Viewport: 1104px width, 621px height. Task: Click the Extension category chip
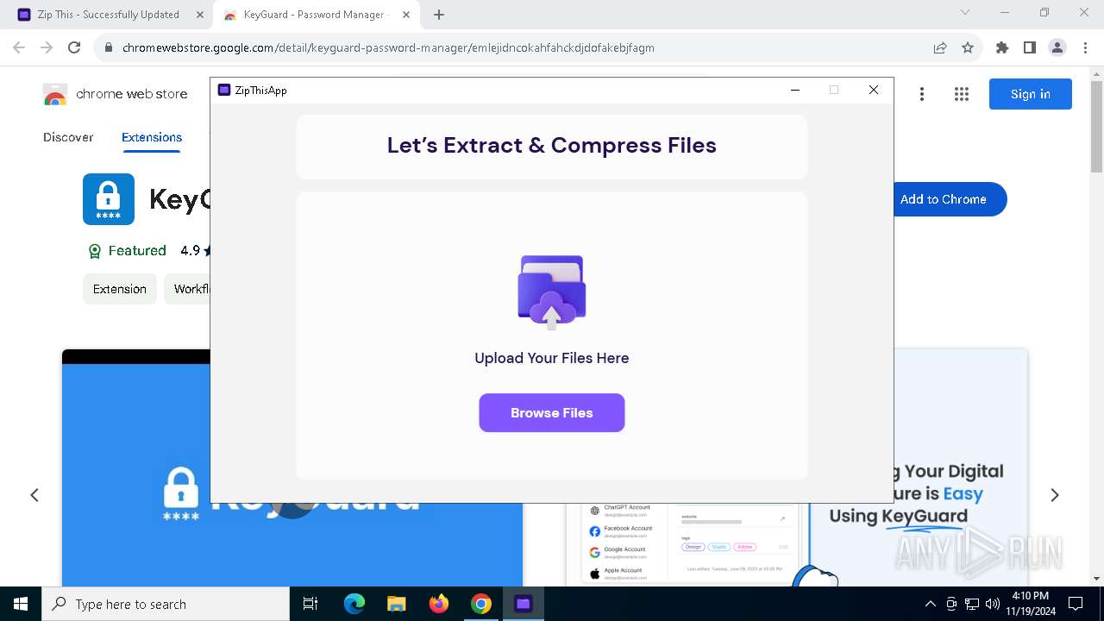[x=120, y=289]
